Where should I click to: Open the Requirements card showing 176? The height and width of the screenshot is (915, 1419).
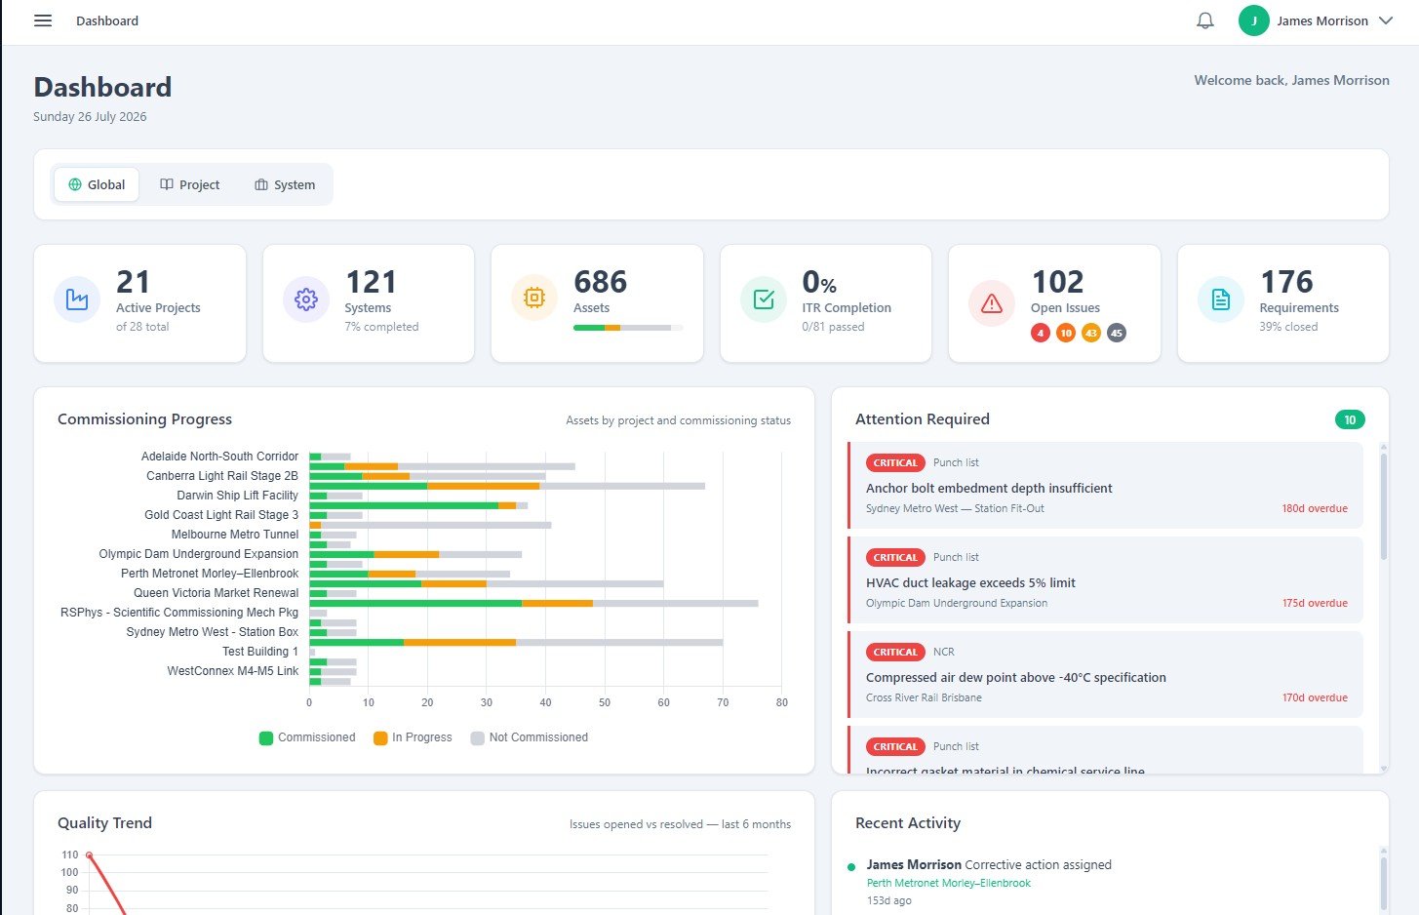click(x=1283, y=303)
